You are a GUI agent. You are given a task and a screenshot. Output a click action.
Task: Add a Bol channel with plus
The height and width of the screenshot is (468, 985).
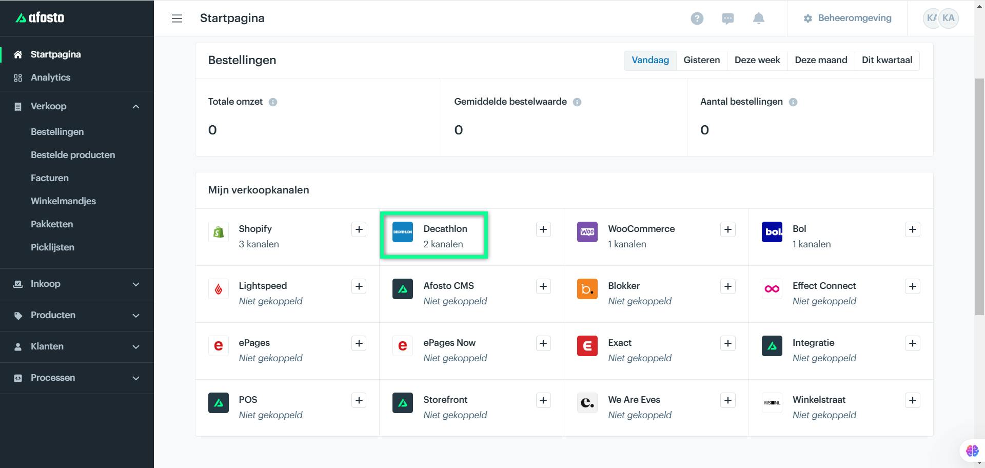[x=912, y=229]
